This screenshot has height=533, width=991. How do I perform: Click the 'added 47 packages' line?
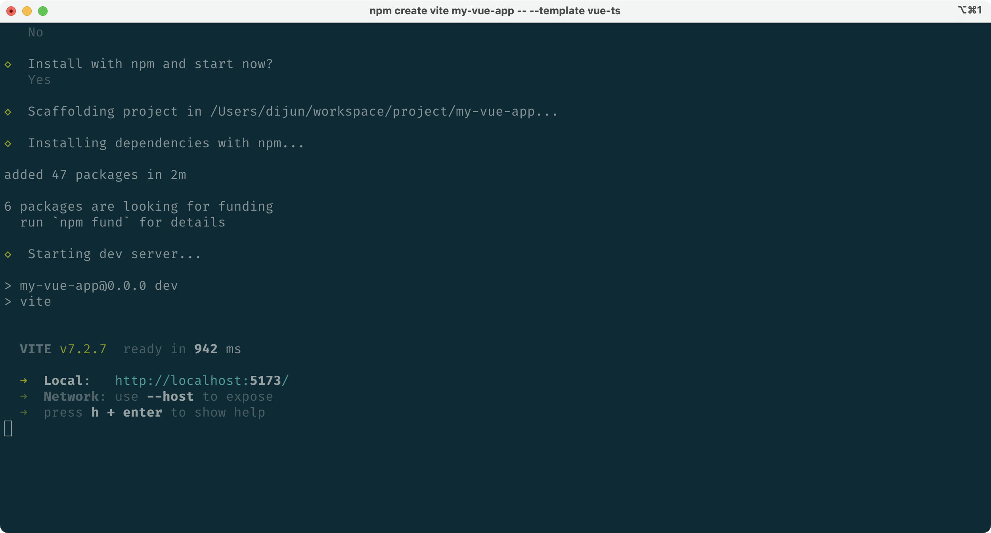pos(95,175)
